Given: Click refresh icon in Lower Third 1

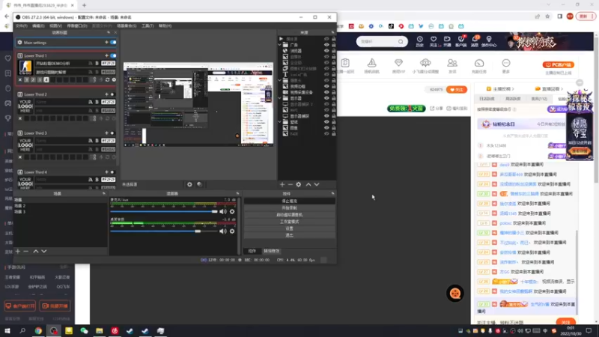Looking at the screenshot, I should coord(107,80).
